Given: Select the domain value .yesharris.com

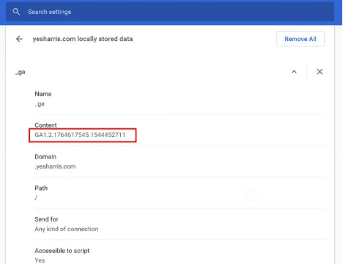Looking at the screenshot, I should coord(55,166).
